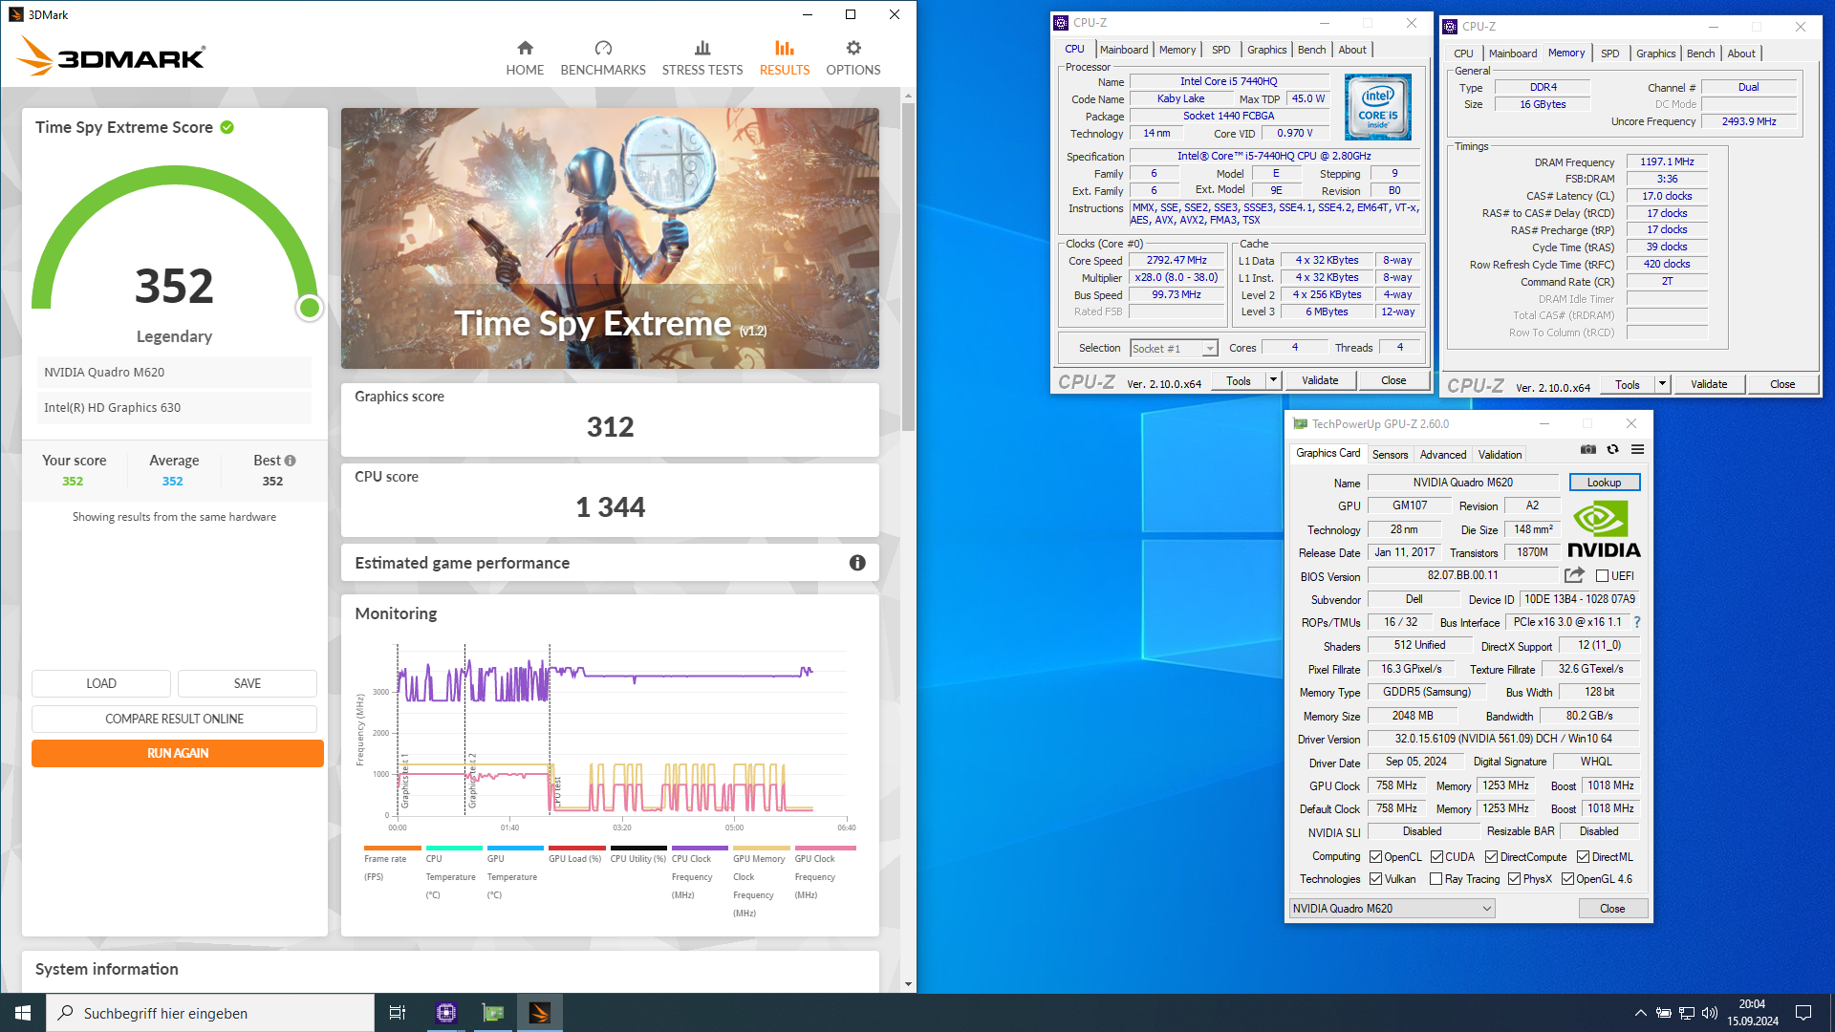Click the red GPU Load legend swatch
This screenshot has width=1835, height=1032.
pos(576,848)
